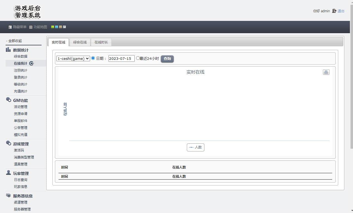This screenshot has width=353, height=213.
Task: Click the 实时在线 chart title
Action: pyautogui.click(x=195, y=72)
